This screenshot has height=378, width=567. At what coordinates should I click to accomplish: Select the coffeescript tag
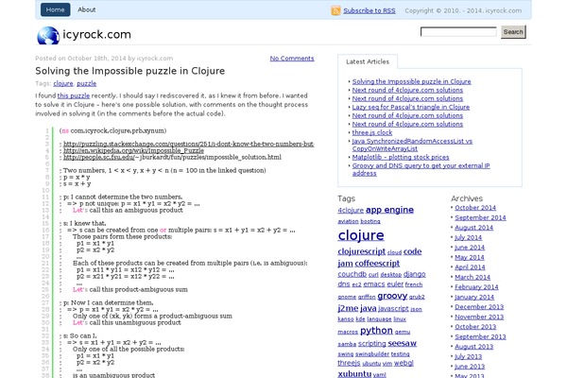click(377, 264)
